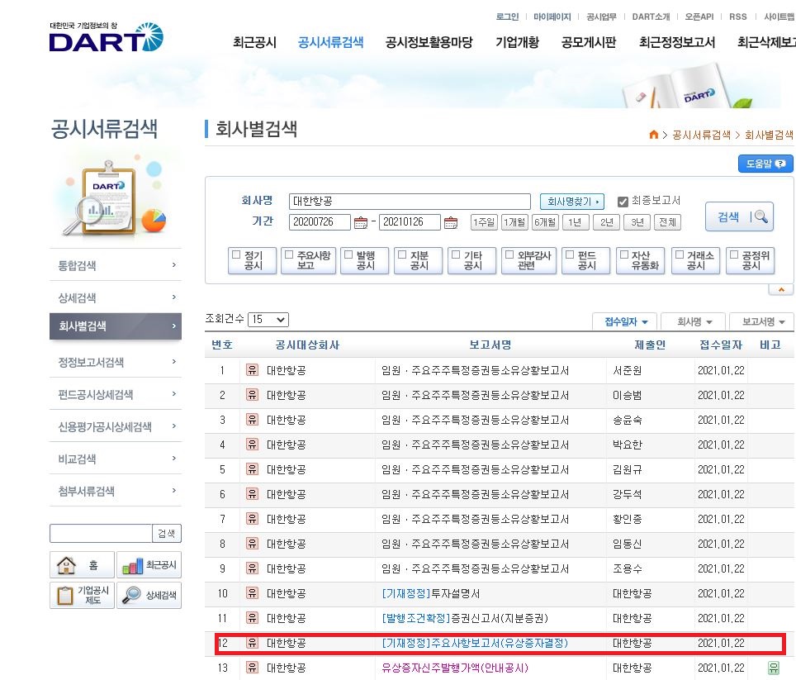796x680 pixels.
Task: Expand 통합검색 sidebar item
Action: (116, 265)
